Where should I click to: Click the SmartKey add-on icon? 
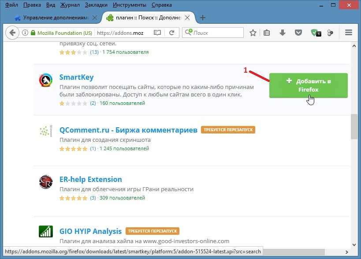tap(45, 80)
